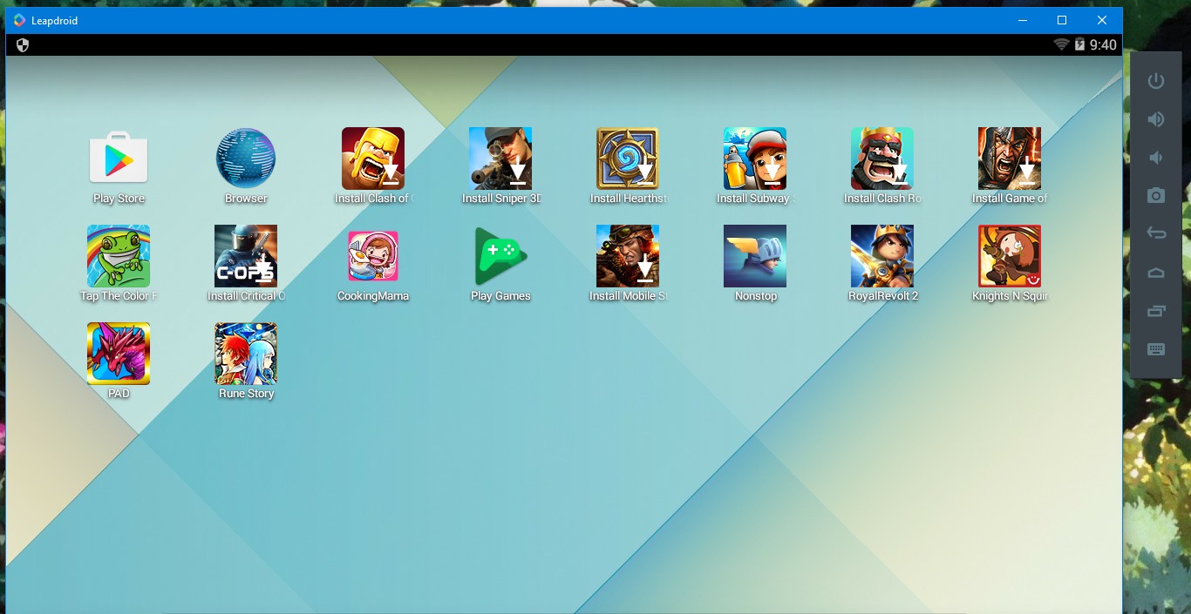Install Clash of Clans

point(372,159)
